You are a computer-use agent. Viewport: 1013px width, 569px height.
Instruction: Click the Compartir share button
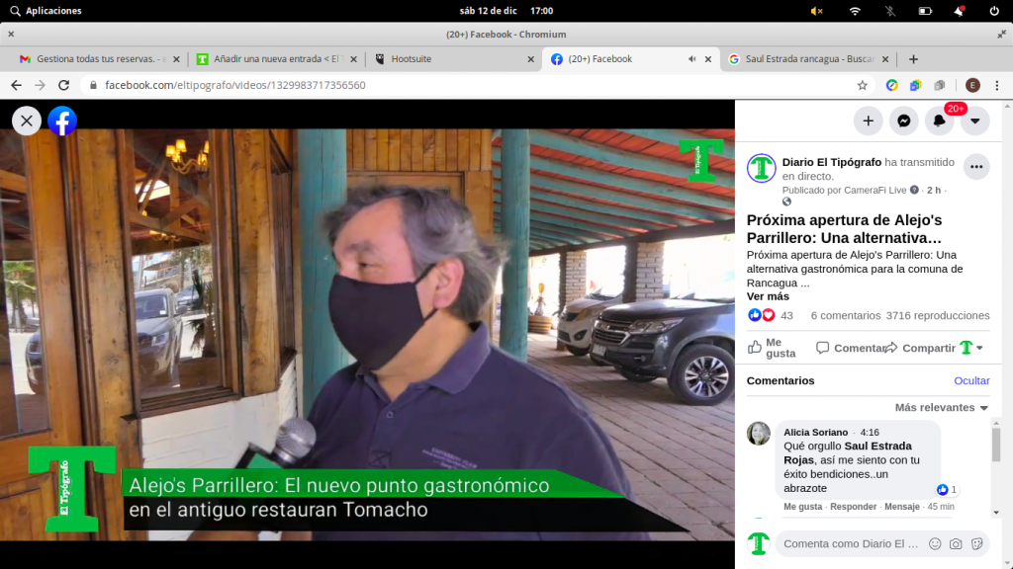coord(920,348)
